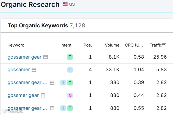The height and width of the screenshot is (115, 173).
Task: Click volume value 33.1K
Action: [x=113, y=70]
